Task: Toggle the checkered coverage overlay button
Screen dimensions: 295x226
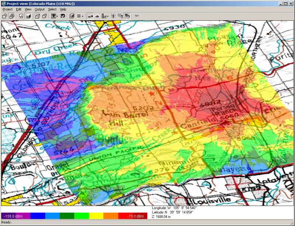Action: point(127,16)
